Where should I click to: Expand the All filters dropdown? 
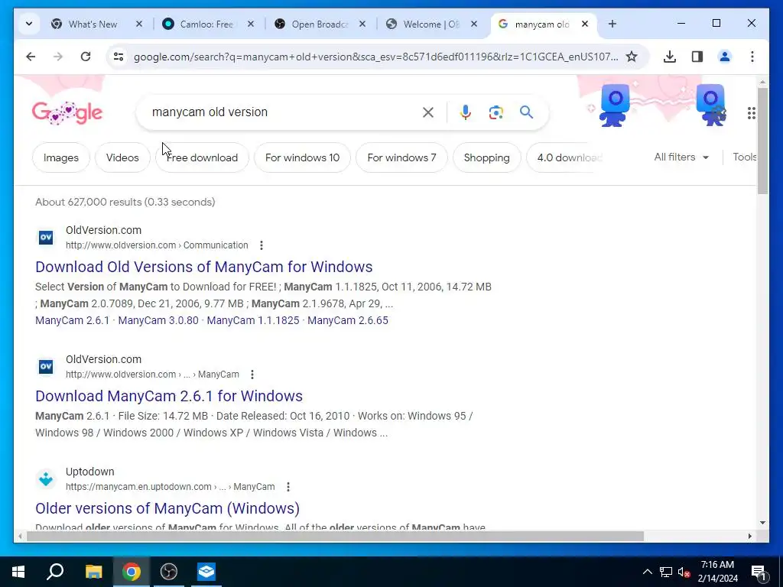coord(681,157)
